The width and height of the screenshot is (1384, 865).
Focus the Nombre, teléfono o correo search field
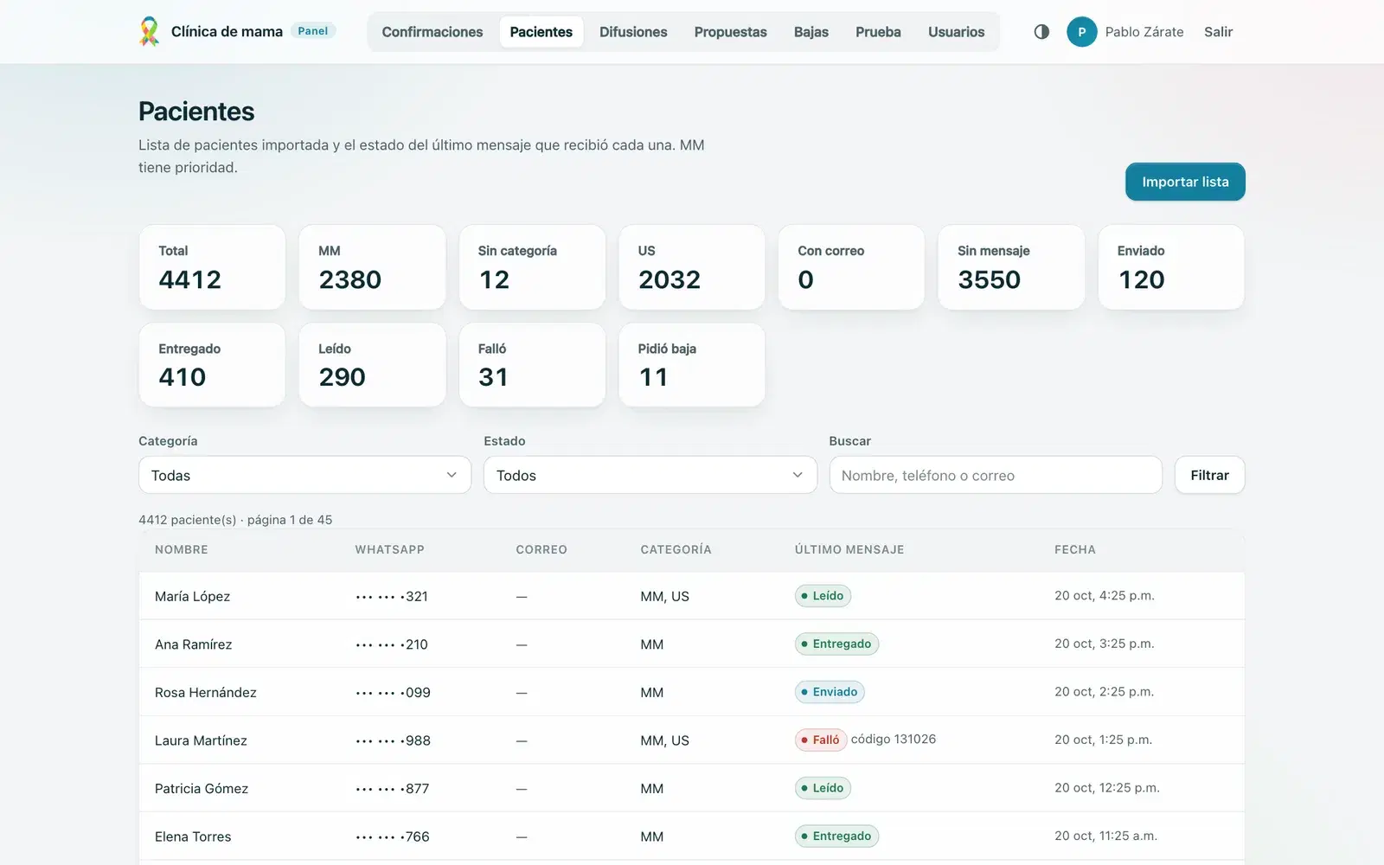tap(996, 475)
